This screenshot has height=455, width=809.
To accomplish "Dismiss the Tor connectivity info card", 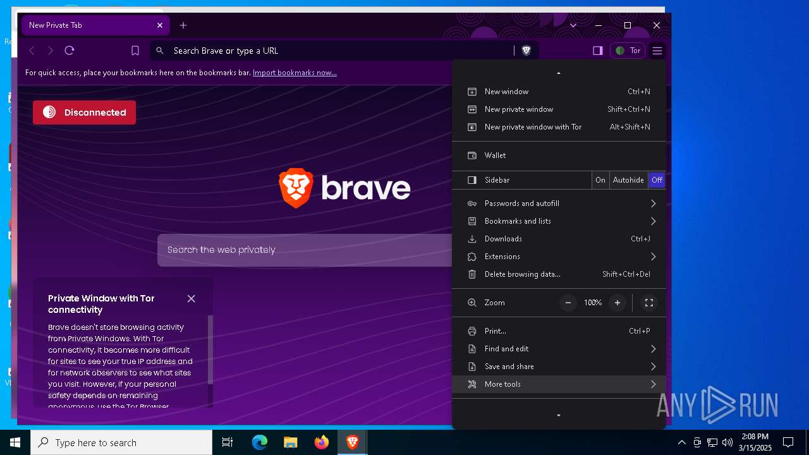I will coord(192,299).
